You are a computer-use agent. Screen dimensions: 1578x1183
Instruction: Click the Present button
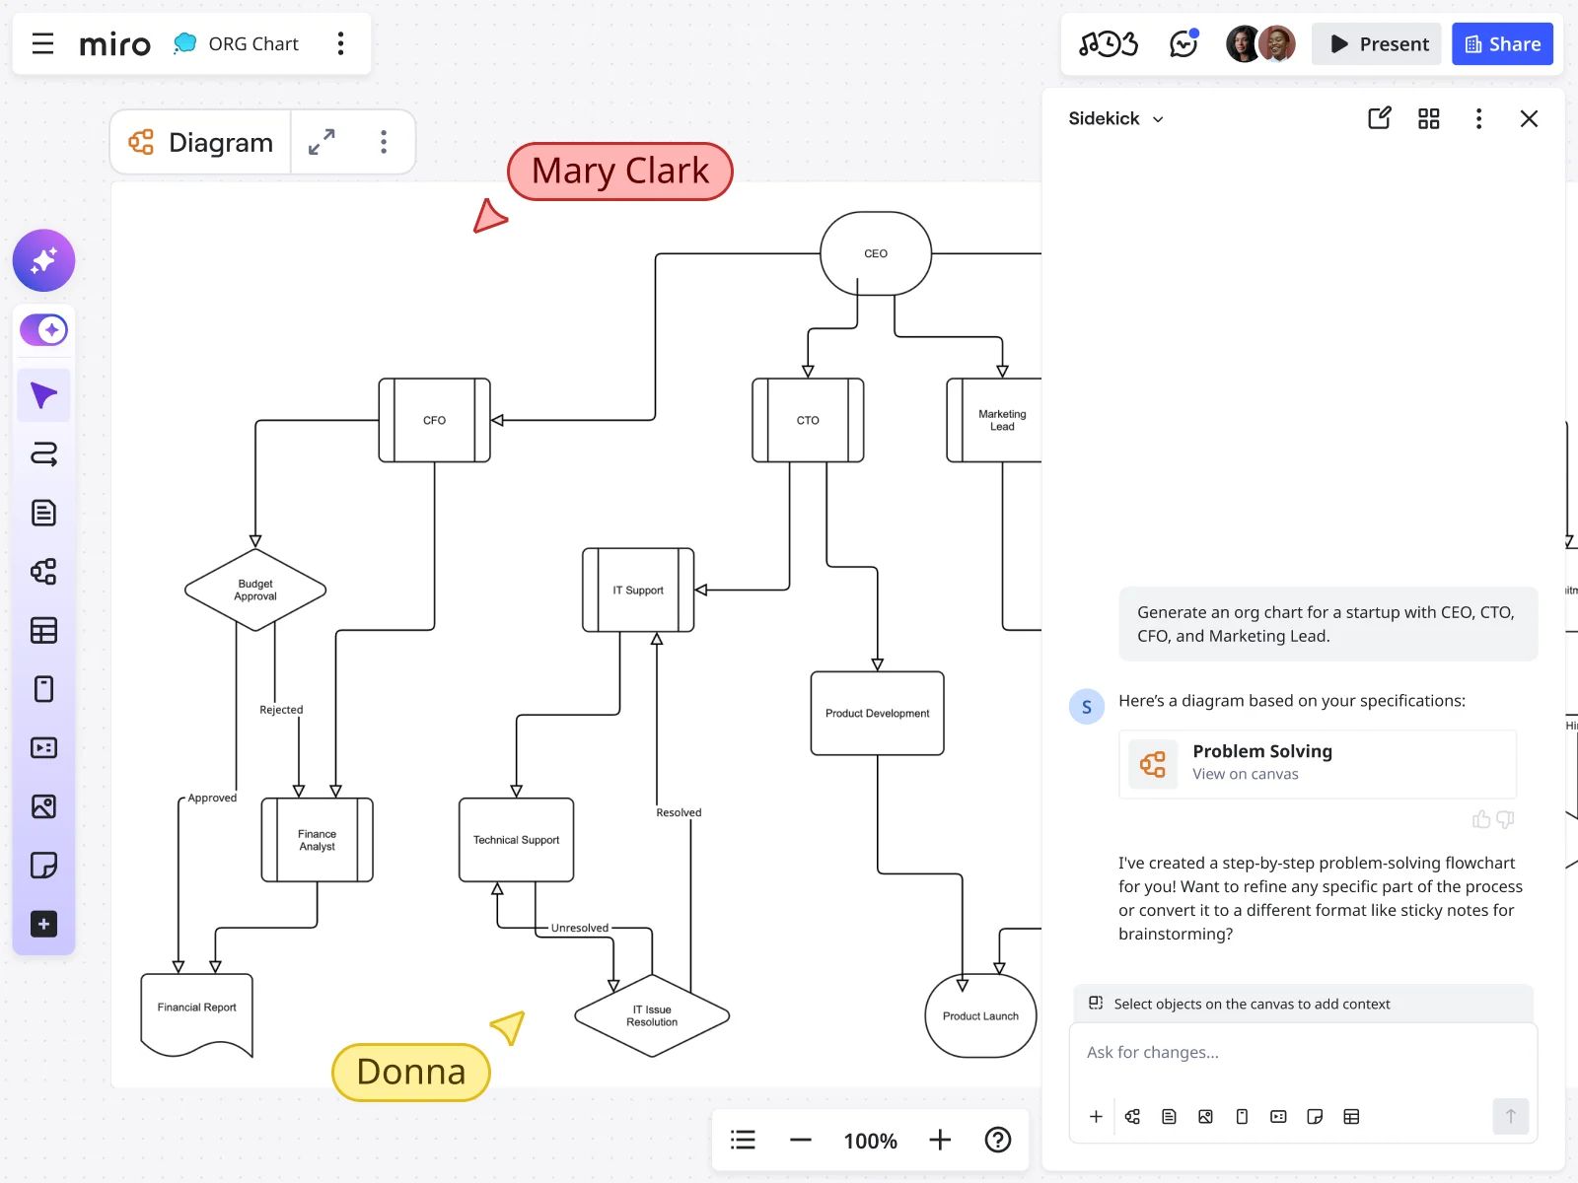[1376, 43]
